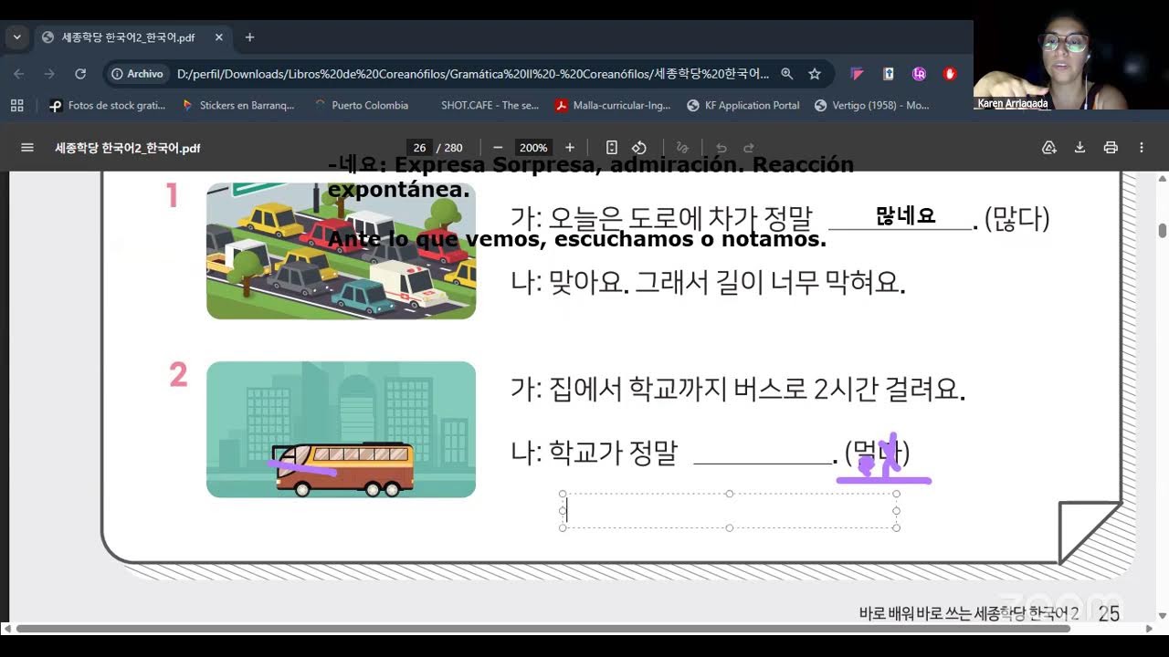Open the red hand blocker extension

point(950,74)
